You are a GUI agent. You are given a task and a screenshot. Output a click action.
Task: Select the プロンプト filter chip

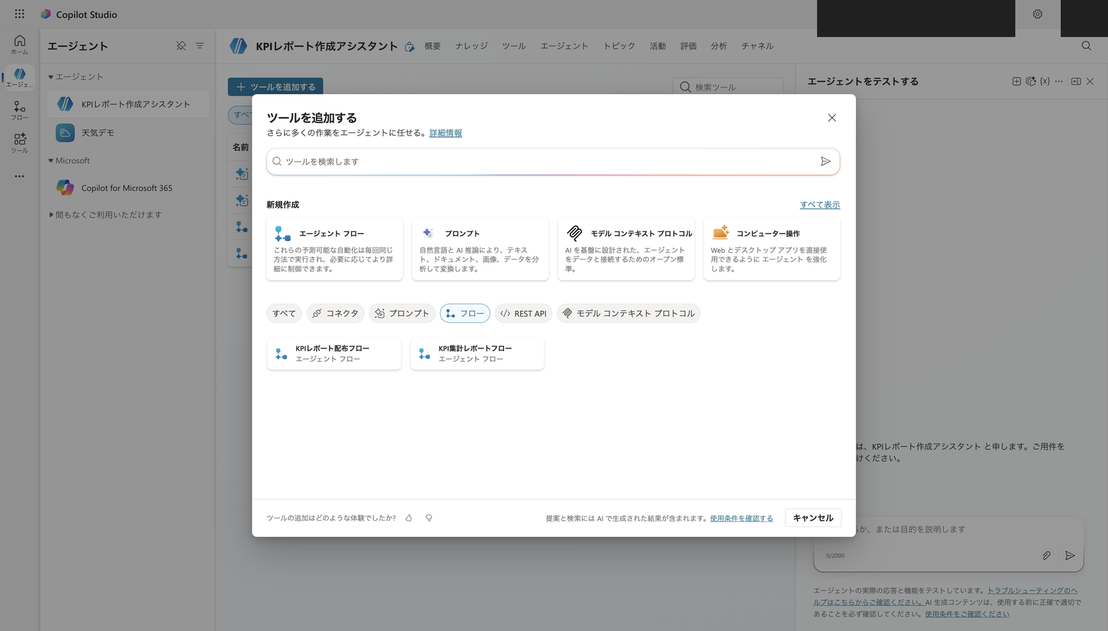[x=402, y=313]
